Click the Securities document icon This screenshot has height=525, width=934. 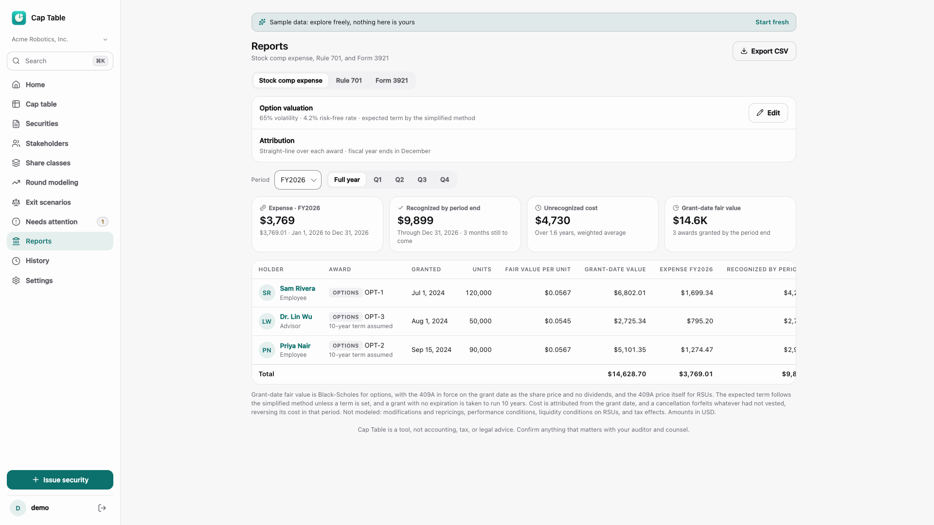[x=16, y=124]
